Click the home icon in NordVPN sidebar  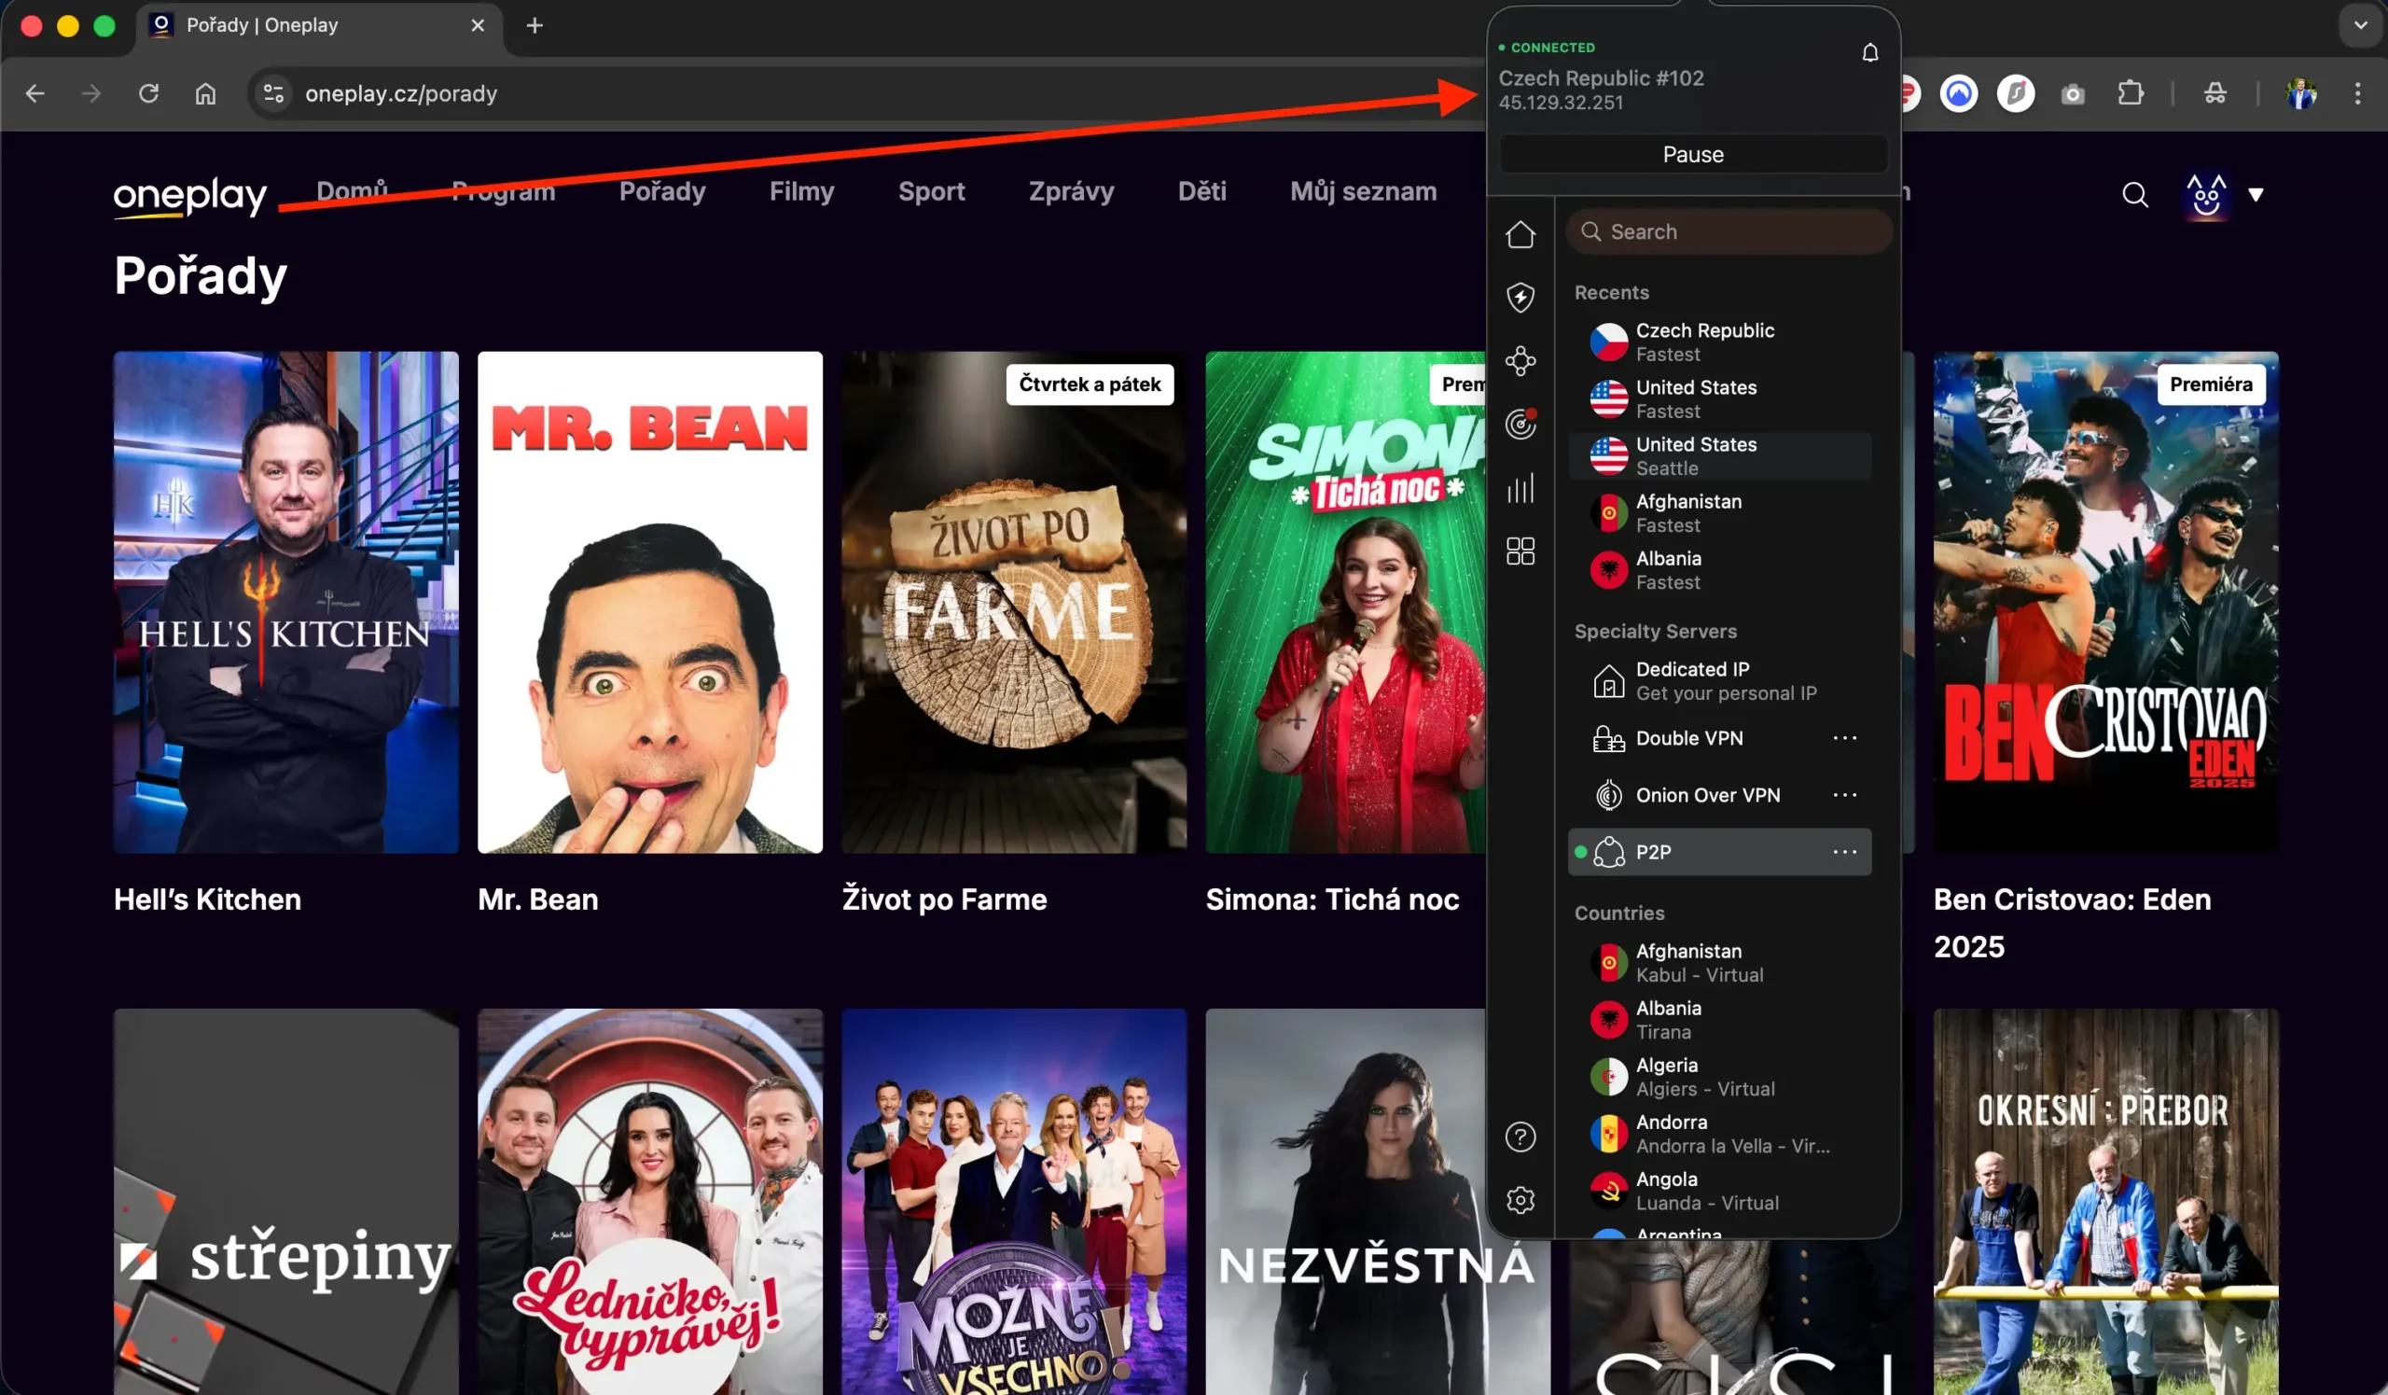tap(1520, 234)
